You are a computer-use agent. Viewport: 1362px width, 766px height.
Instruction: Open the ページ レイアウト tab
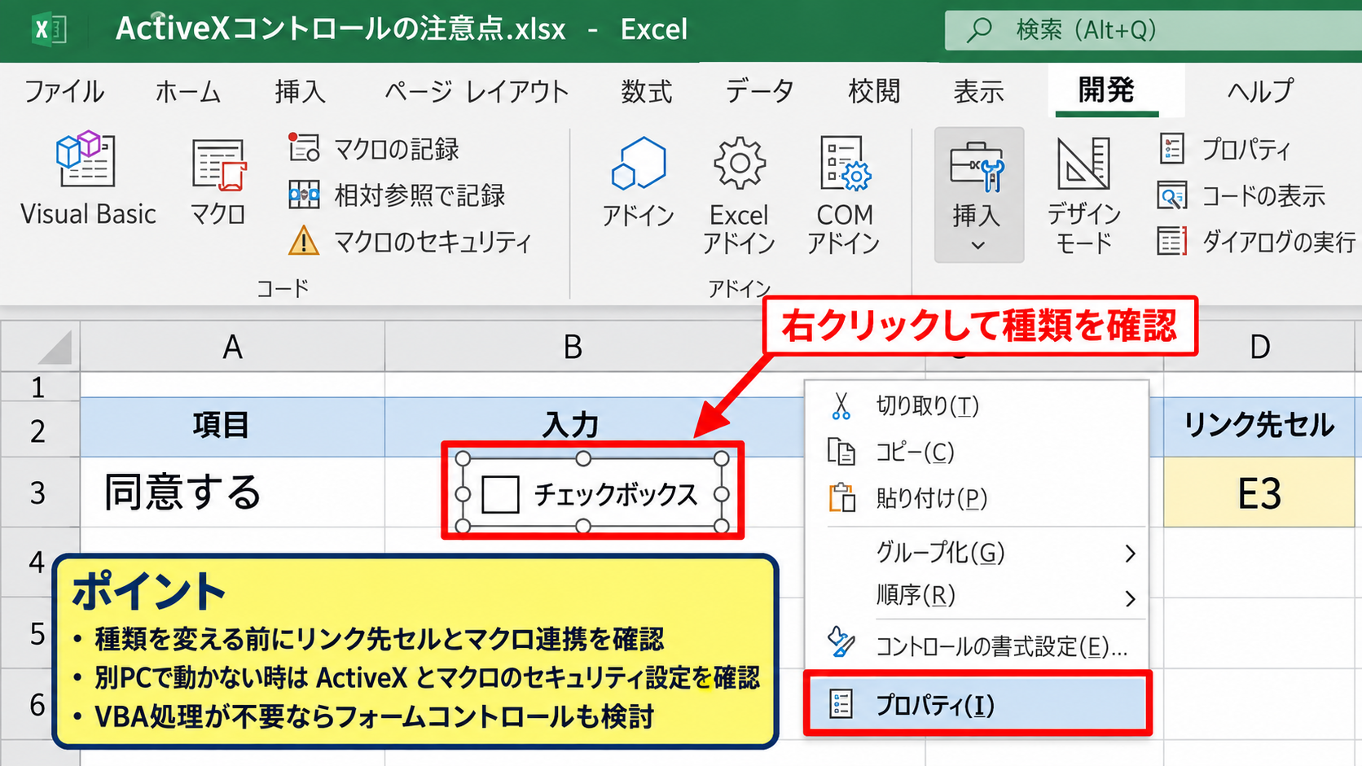[477, 91]
